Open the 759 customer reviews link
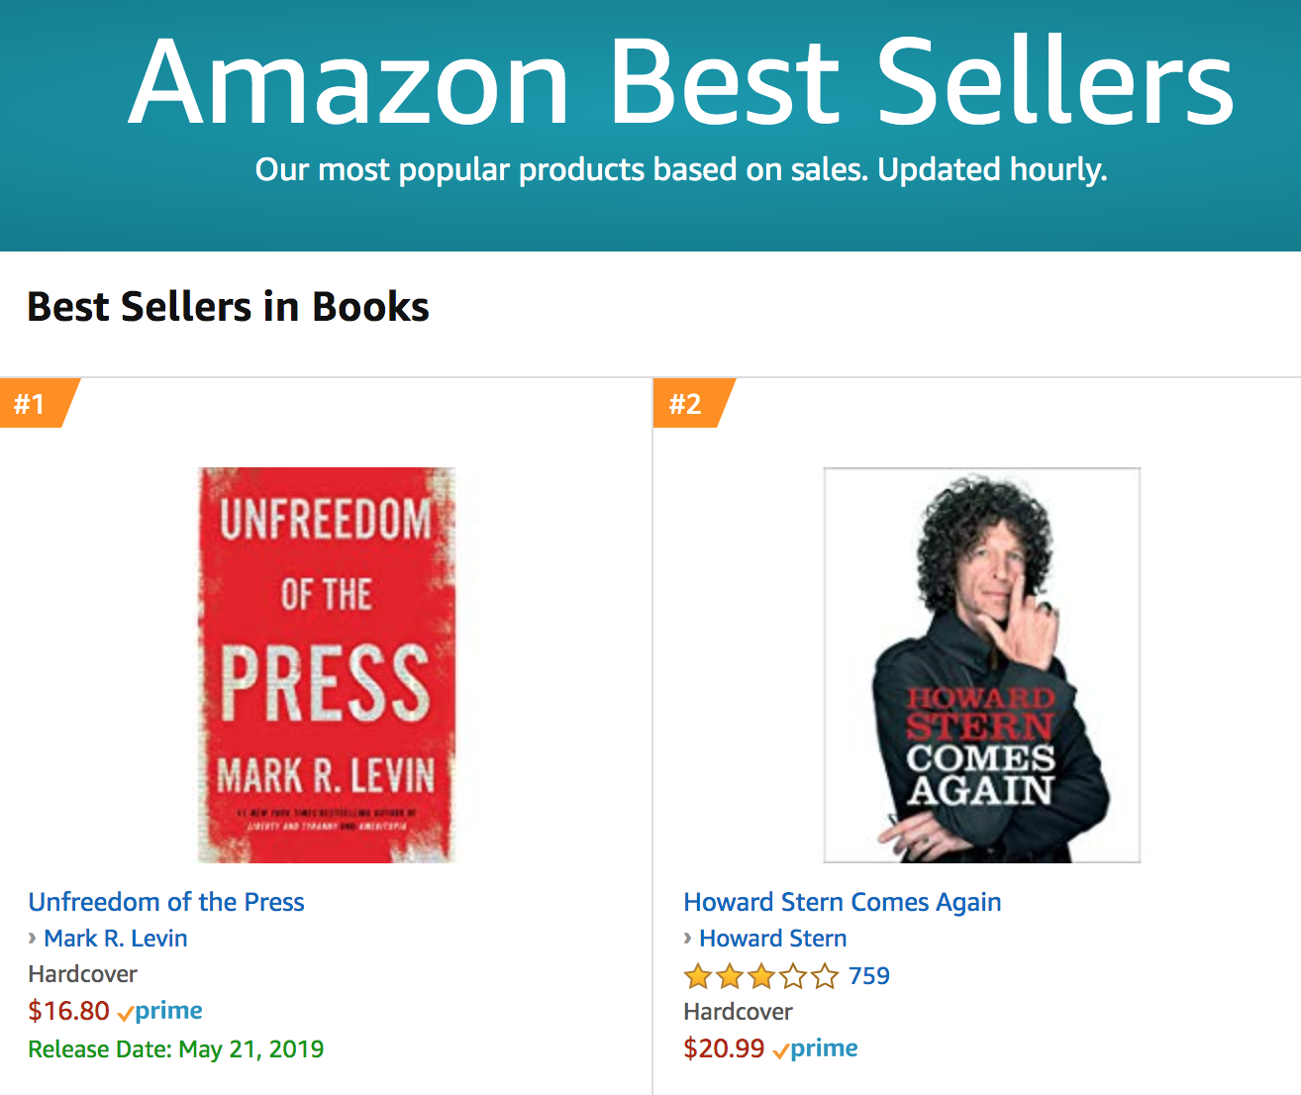Image resolution: width=1301 pixels, height=1095 pixels. (869, 976)
